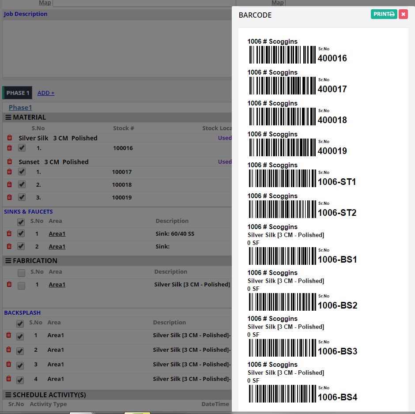Click the serial number text 1006-BS3
Image resolution: width=415 pixels, height=414 pixels.
(337, 351)
